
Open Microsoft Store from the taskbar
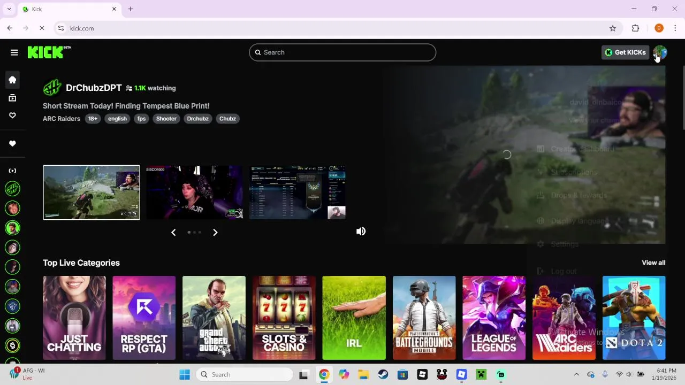pos(403,374)
